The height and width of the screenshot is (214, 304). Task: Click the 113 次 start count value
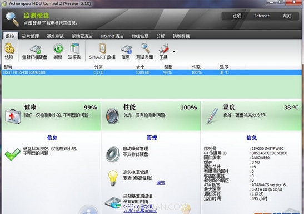[x=257, y=194]
